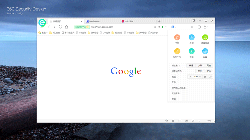Open the search engine dropdown arrow
250x140 pixels.
175,27
